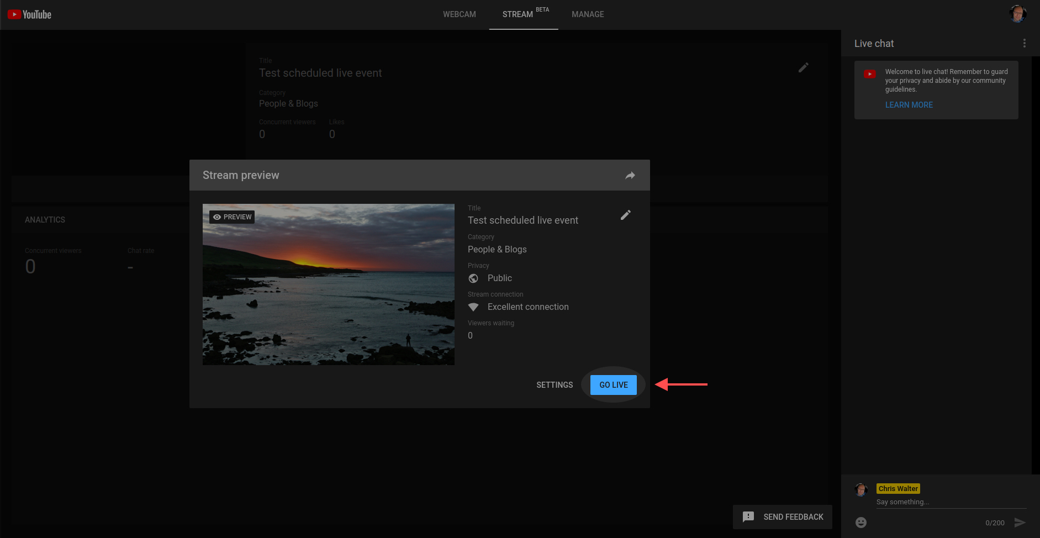Open the user account avatar menu
1040x538 pixels.
tap(1017, 14)
